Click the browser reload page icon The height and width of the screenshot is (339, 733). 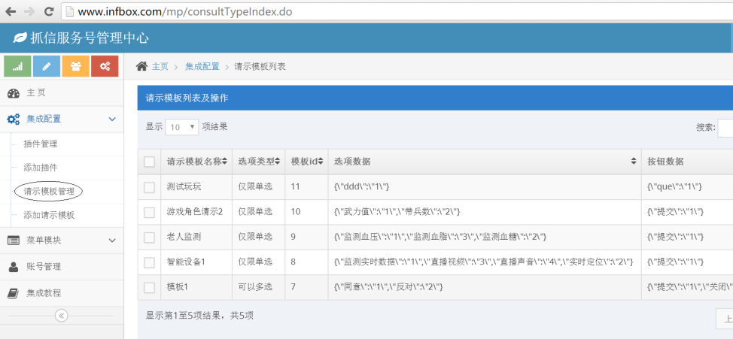tap(49, 11)
